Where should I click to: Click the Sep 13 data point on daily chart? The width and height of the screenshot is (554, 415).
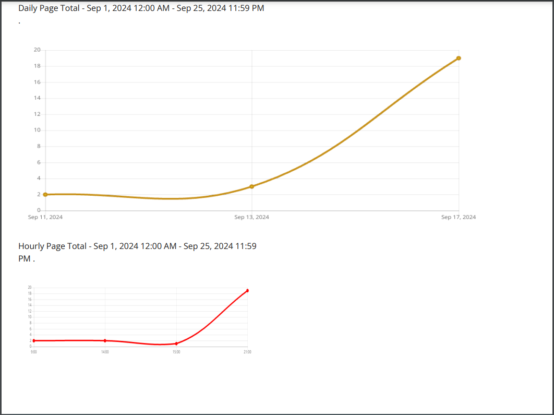252,186
